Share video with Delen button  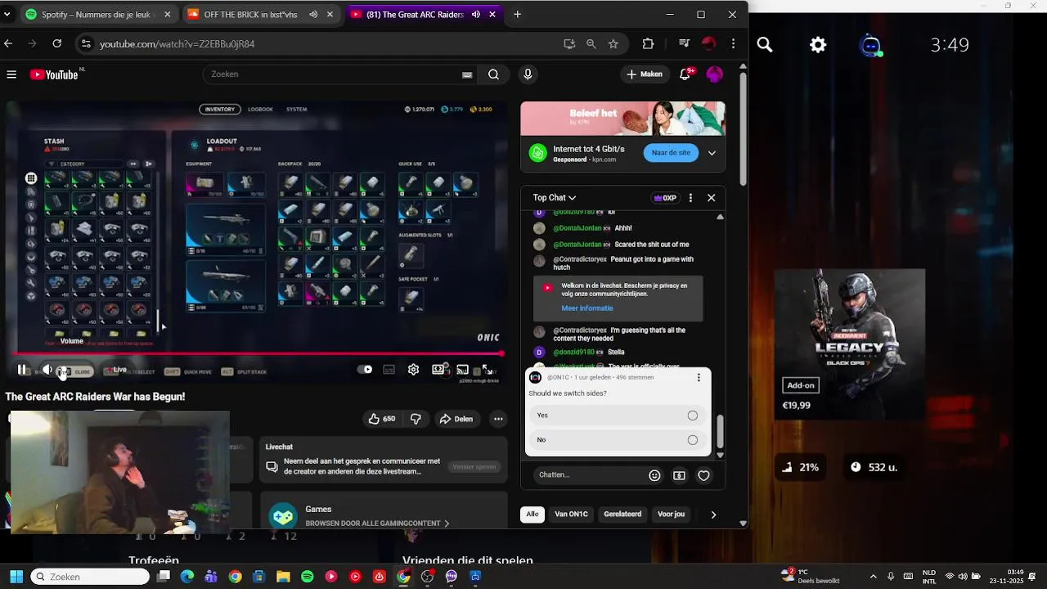pos(456,419)
